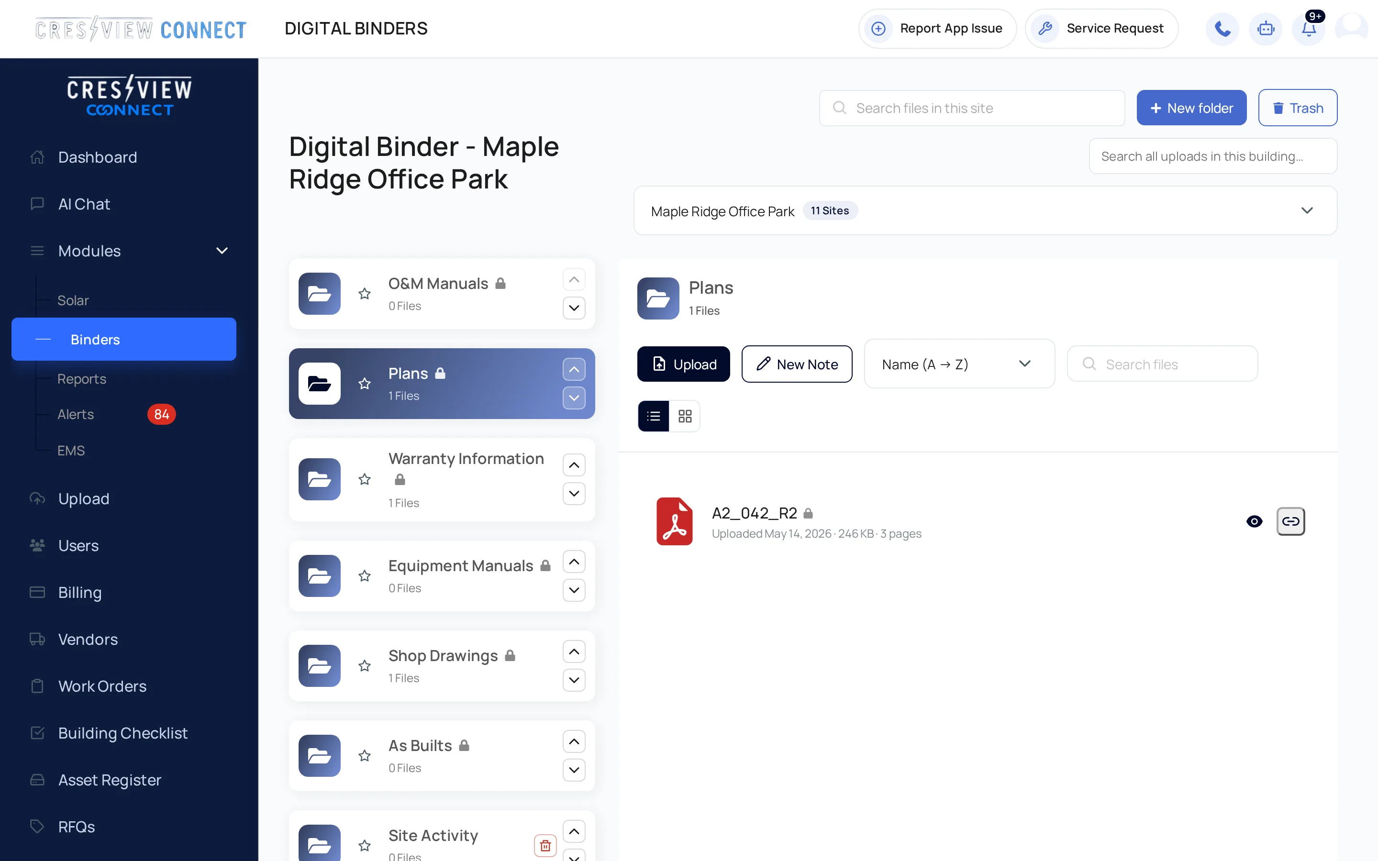Open the A2_042_R2 PDF icon
Viewport: 1378px width, 861px height.
674,521
